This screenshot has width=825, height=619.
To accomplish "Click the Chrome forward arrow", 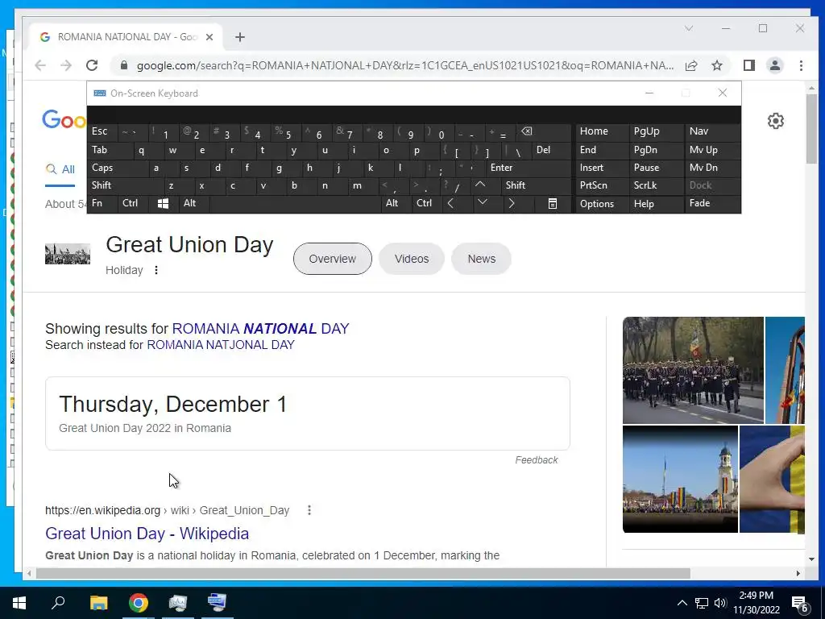I will tap(66, 65).
